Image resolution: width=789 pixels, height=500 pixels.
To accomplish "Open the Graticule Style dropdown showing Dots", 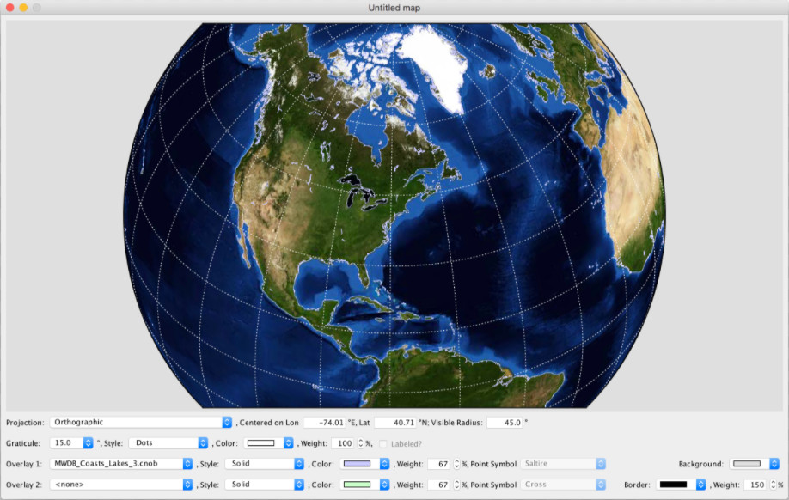I will point(168,442).
